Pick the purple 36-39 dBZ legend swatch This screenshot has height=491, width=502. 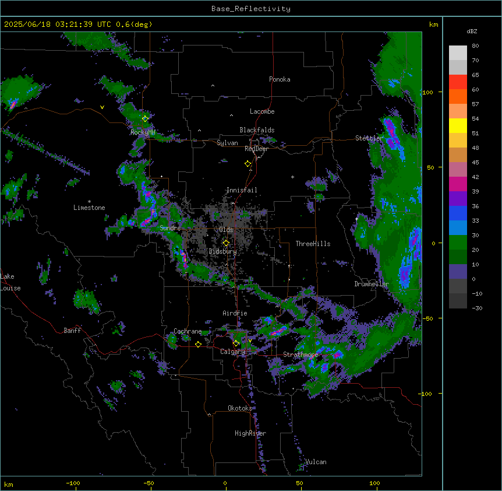(458, 199)
